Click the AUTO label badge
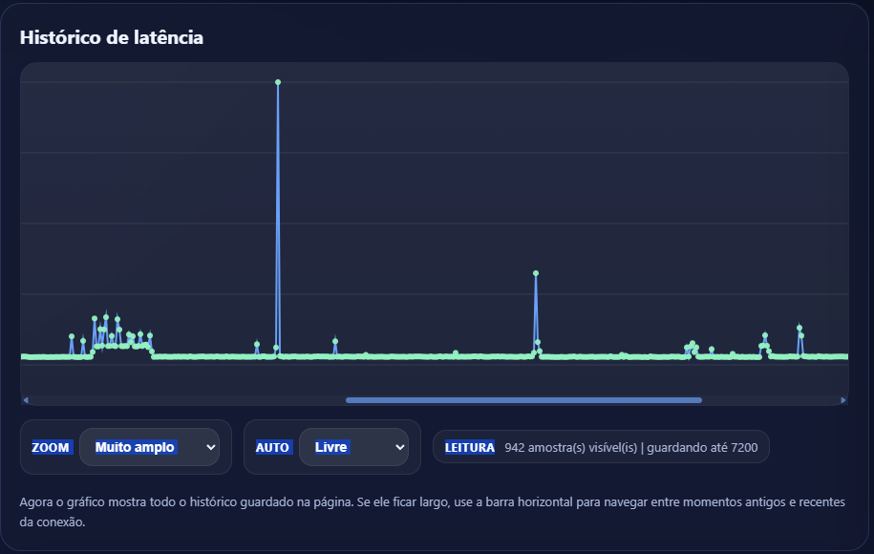 (x=272, y=447)
